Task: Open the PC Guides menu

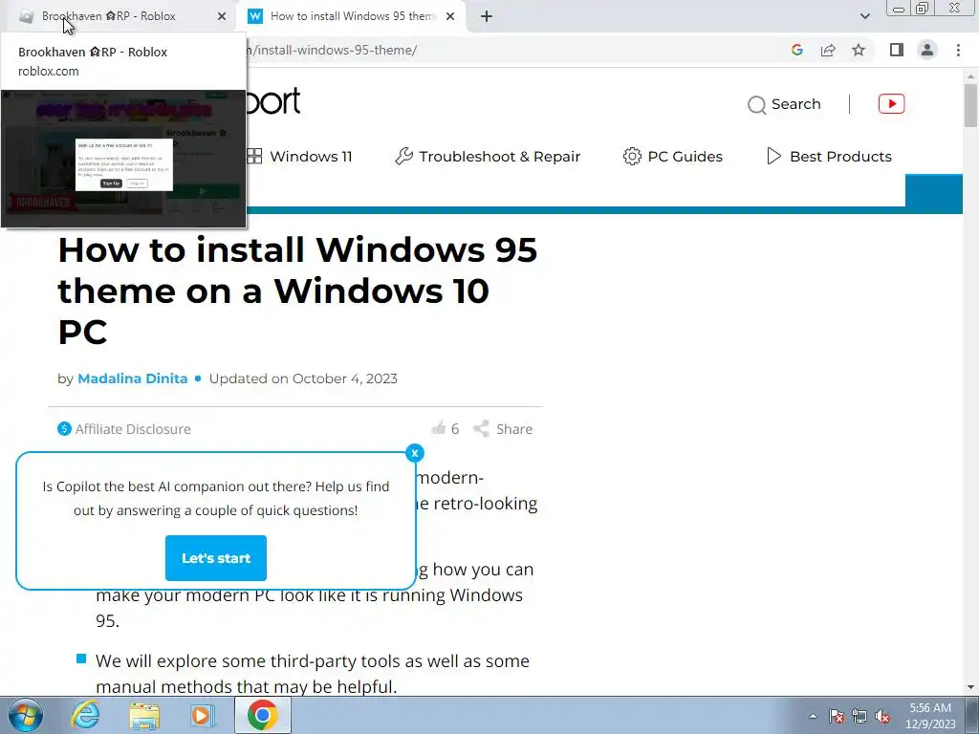Action: [672, 156]
